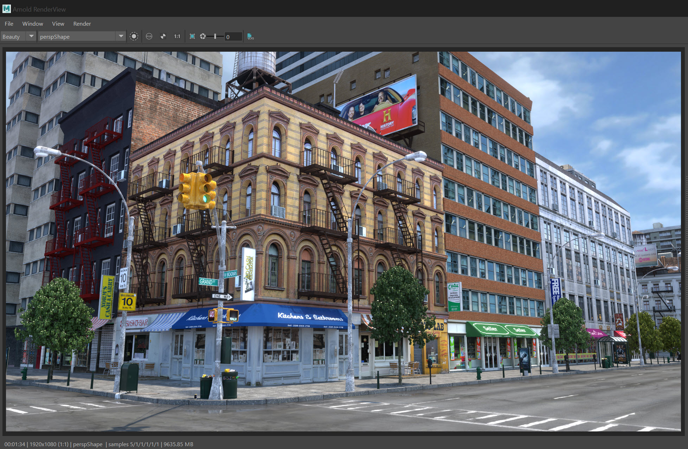Open the Window menu

tap(33, 24)
